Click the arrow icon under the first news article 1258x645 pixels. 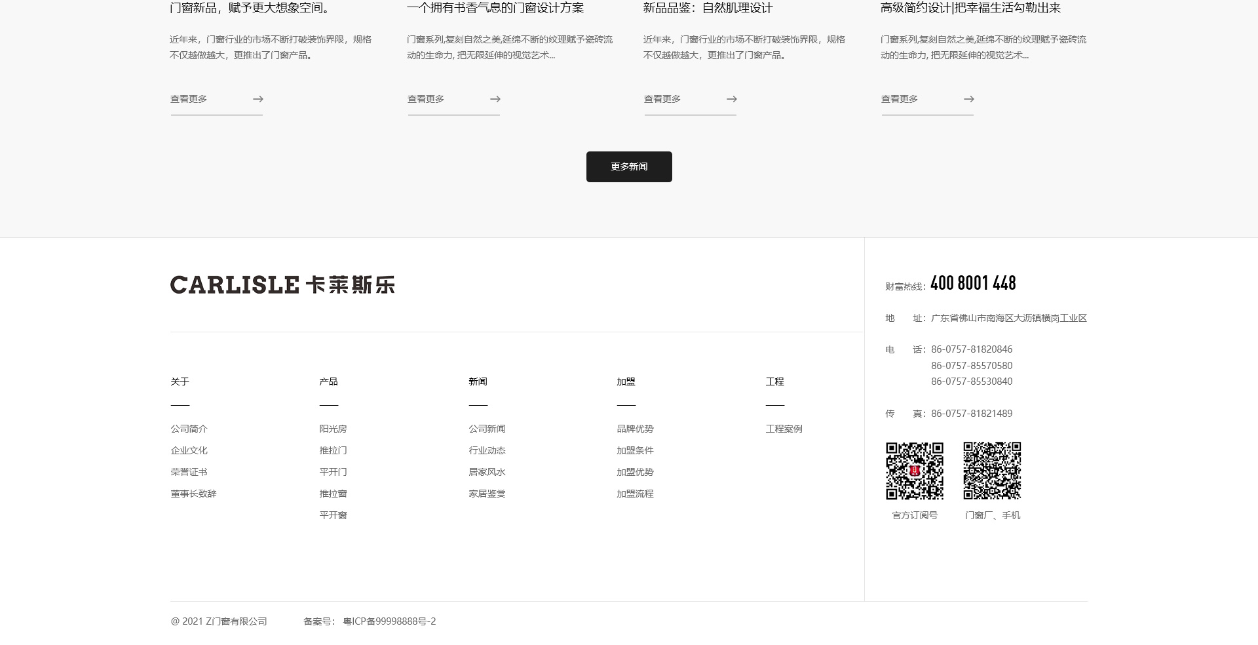258,99
